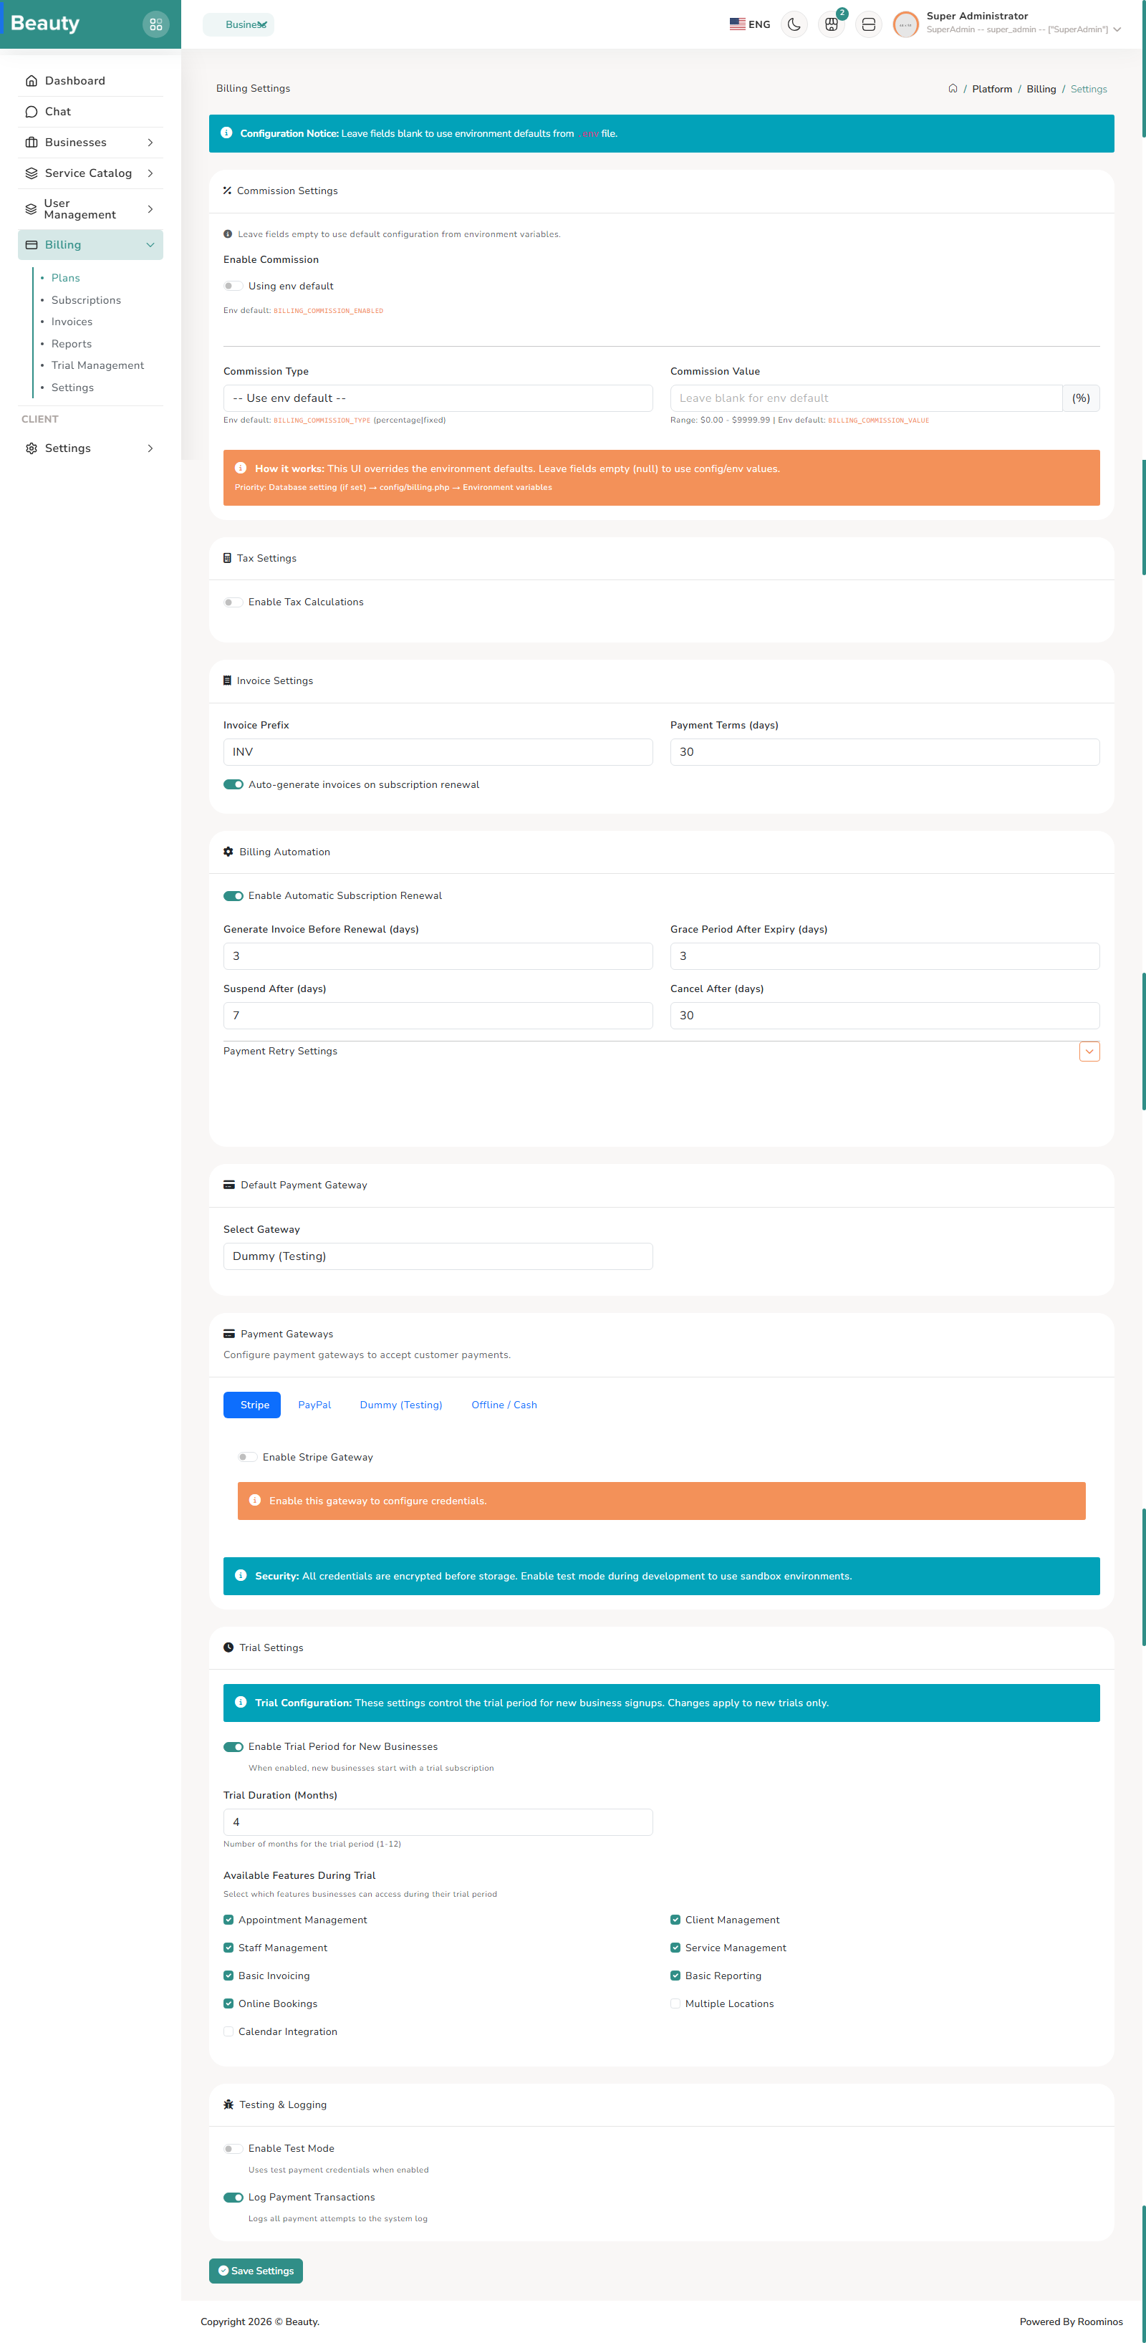Check the Multiple Locations feature
This screenshot has height=2343, width=1146.
coord(675,2003)
